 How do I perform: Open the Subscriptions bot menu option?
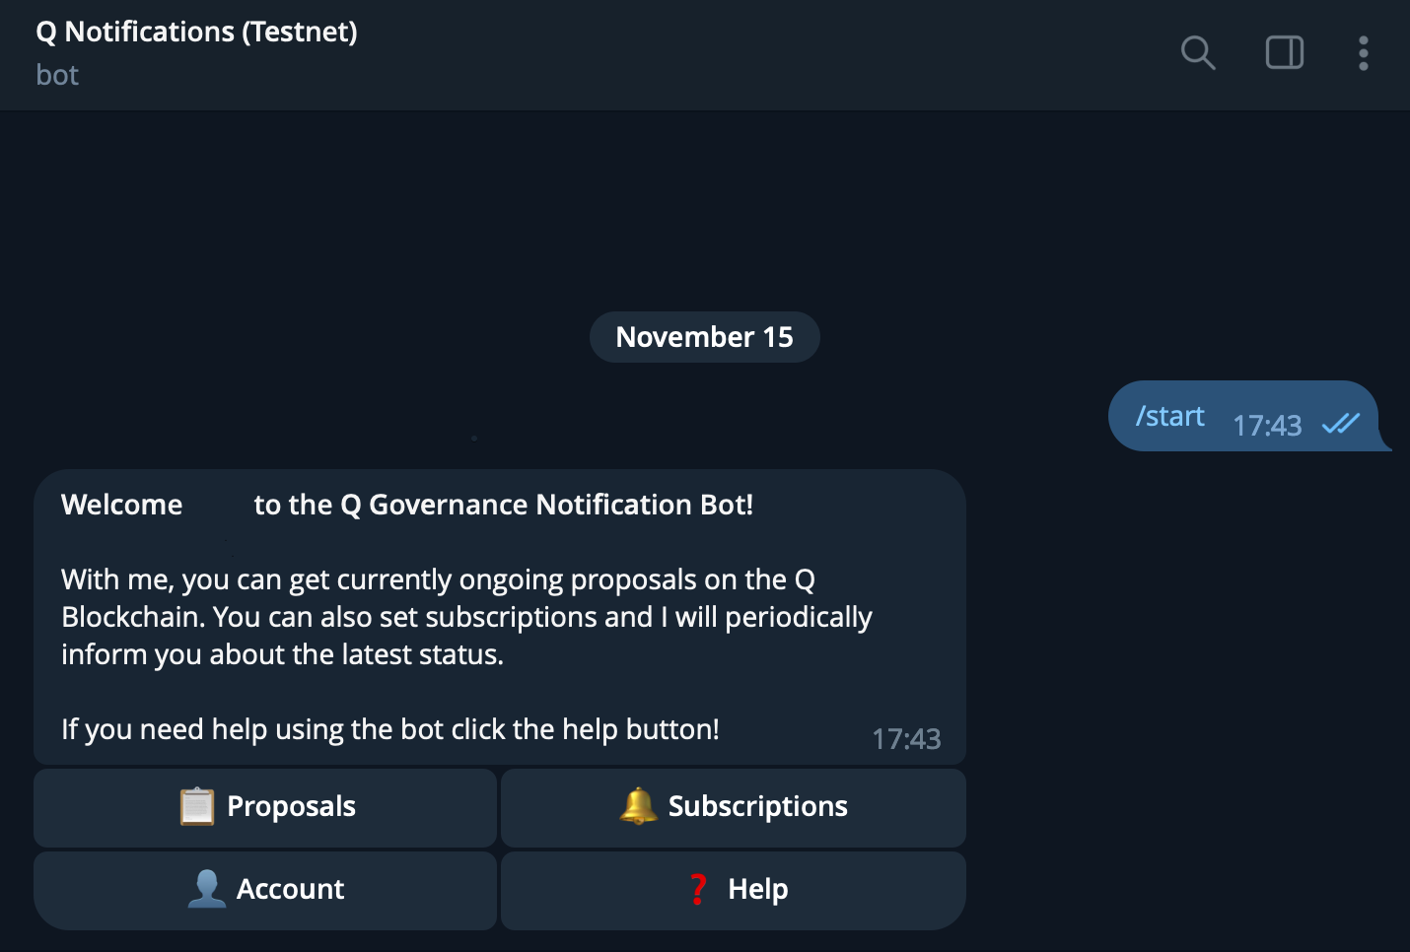pyautogui.click(x=734, y=807)
